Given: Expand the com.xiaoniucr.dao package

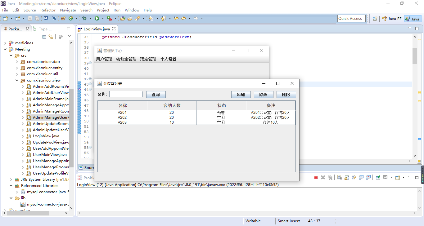Looking at the screenshot, I should [x=17, y=62].
